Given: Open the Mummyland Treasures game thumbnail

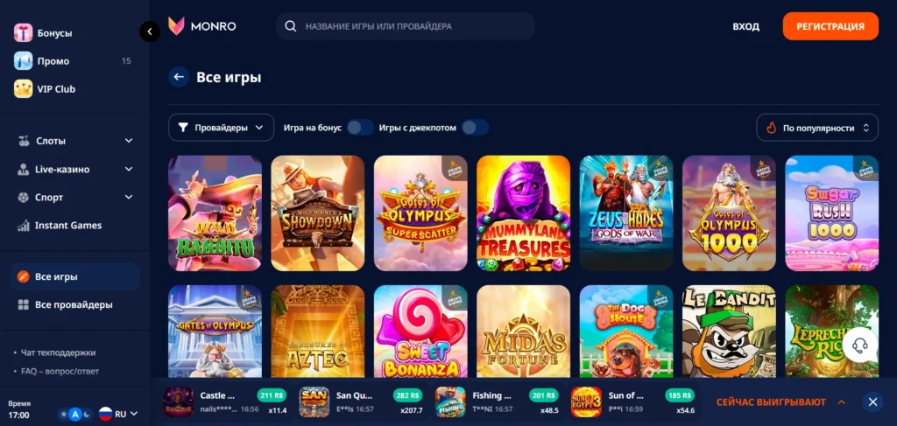Looking at the screenshot, I should (524, 213).
